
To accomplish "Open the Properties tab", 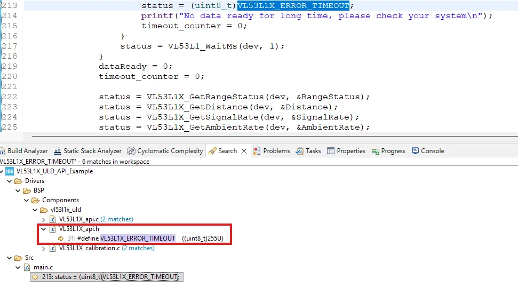I will [x=346, y=151].
